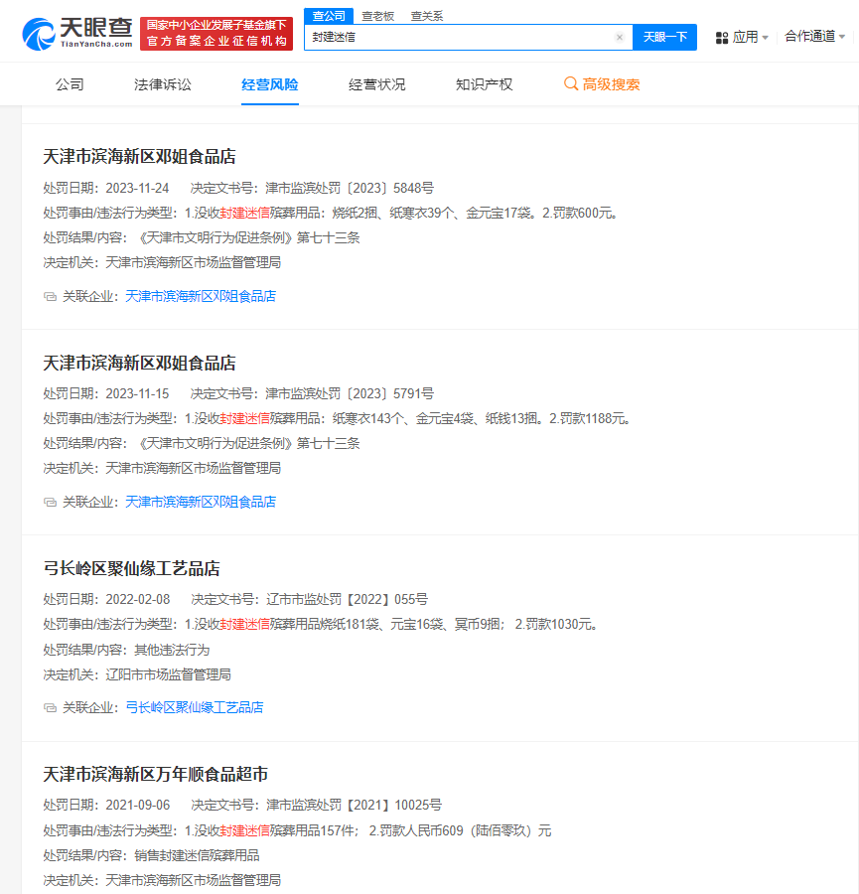Open the 天津市滨海新区万年顺食品超市 record title

click(x=155, y=774)
